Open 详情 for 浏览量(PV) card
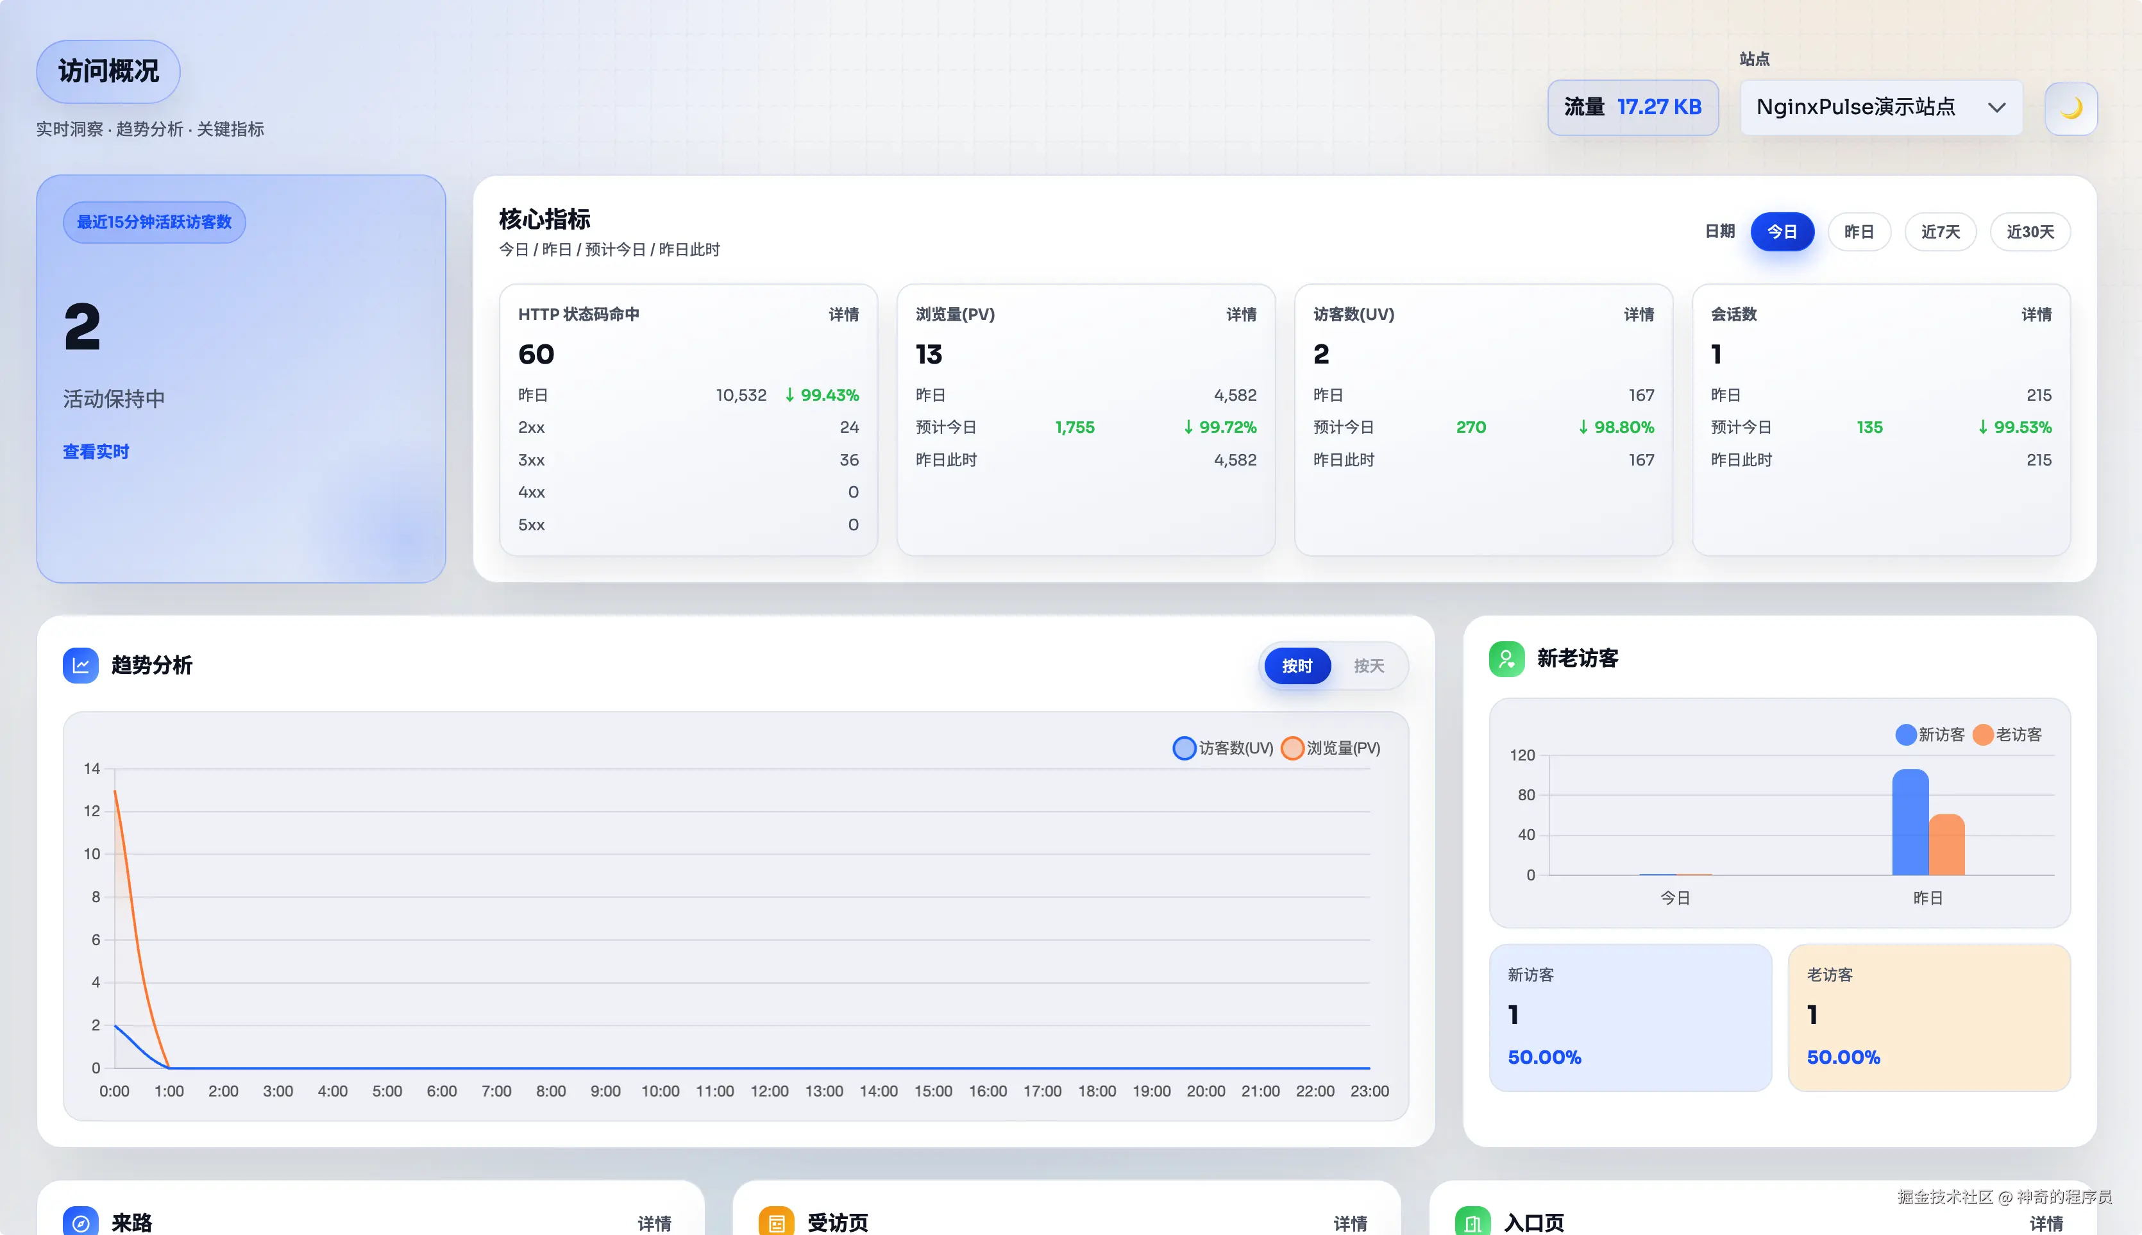 [1240, 315]
